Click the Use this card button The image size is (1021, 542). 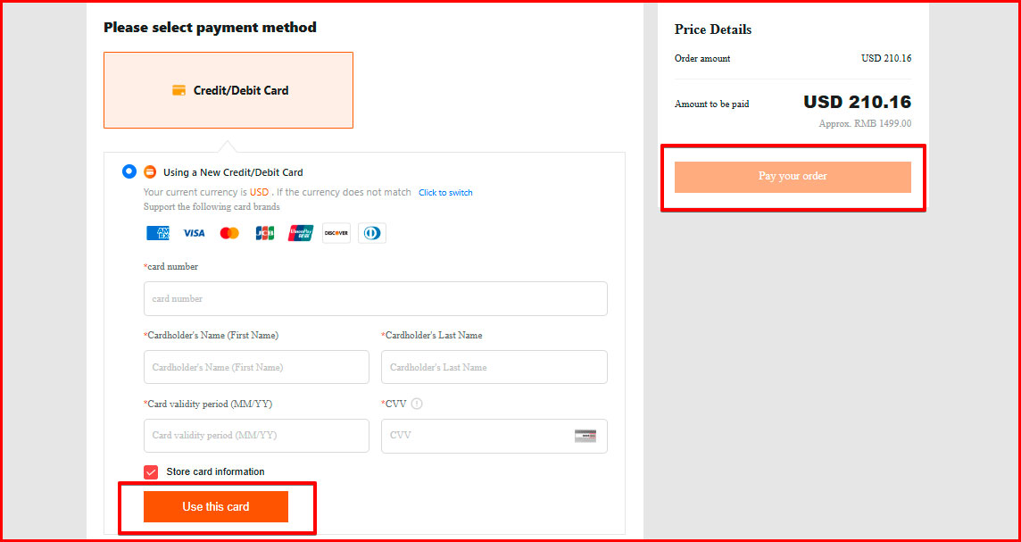[x=216, y=507]
